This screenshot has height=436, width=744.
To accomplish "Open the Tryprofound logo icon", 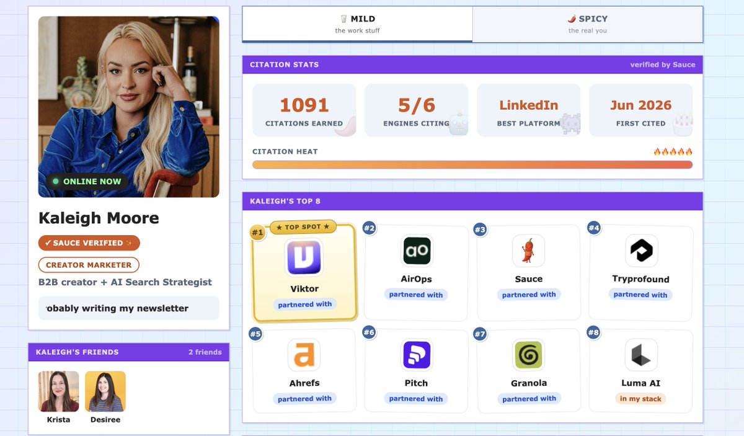I will click(x=641, y=251).
